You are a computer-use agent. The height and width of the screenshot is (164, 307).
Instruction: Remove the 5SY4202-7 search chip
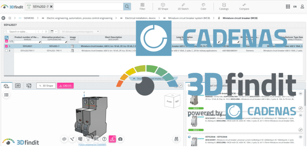coord(51,7)
